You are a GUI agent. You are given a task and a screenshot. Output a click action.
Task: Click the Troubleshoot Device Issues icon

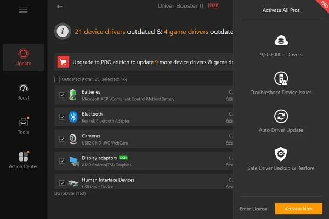coord(281,78)
